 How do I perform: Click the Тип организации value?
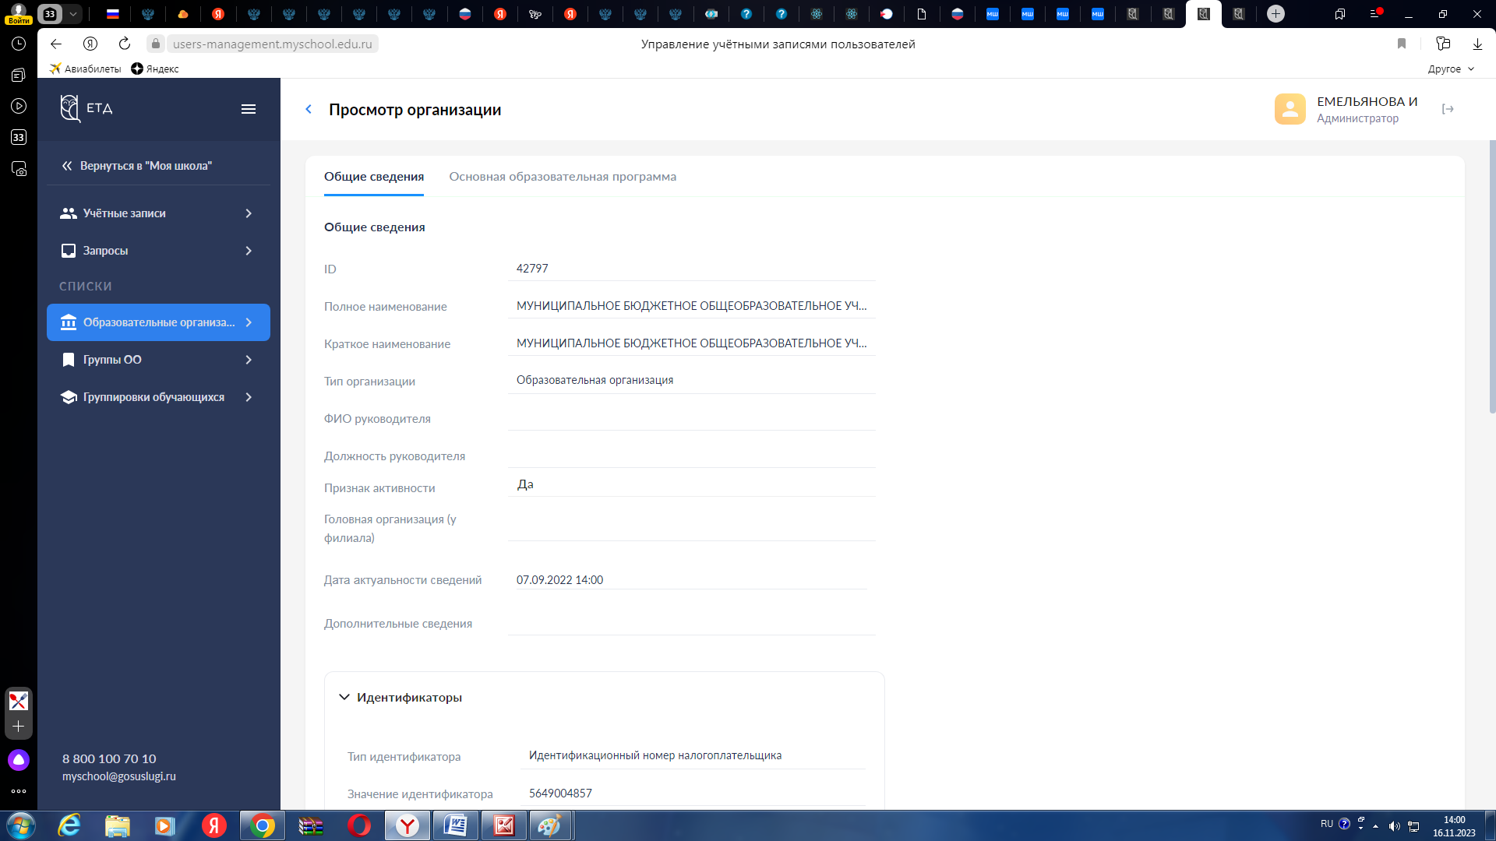pyautogui.click(x=595, y=380)
